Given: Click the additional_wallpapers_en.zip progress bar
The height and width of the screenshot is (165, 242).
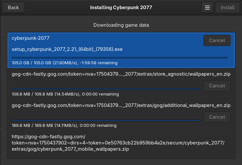Looking at the screenshot, I should pyautogui.click(x=106, y=120).
